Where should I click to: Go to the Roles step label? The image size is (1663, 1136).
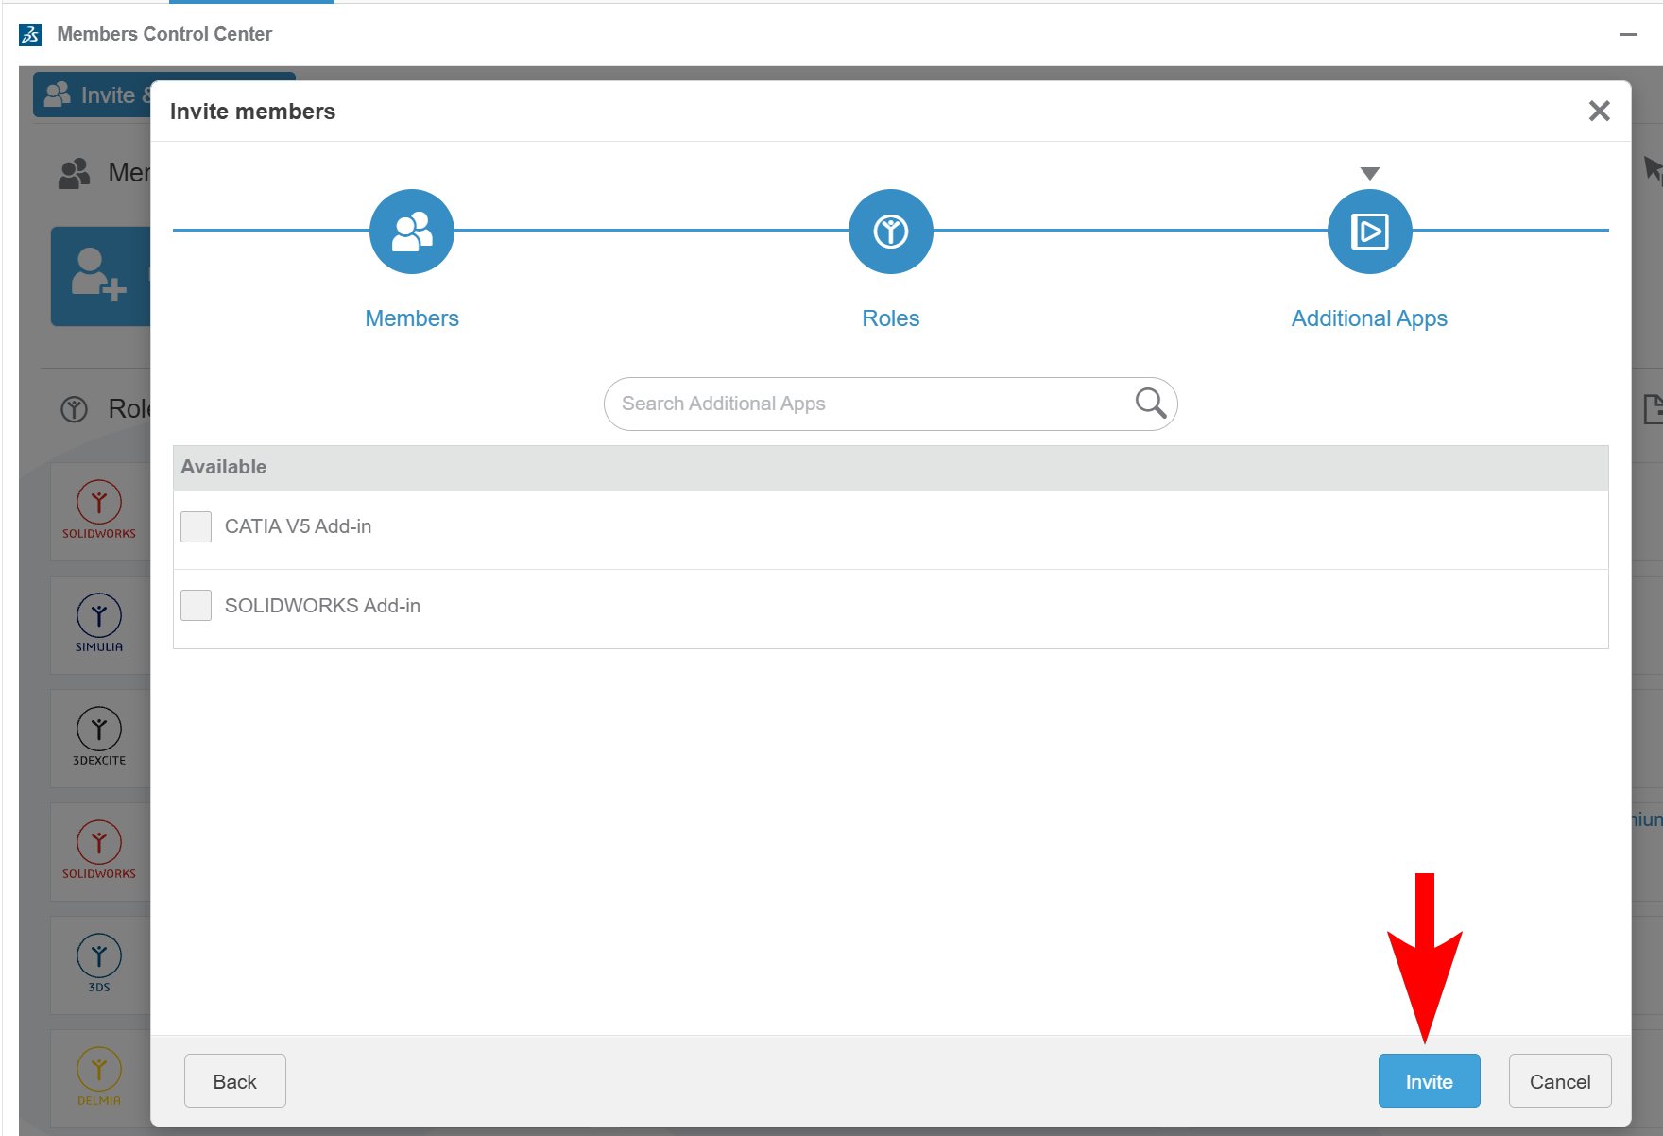[x=891, y=318]
